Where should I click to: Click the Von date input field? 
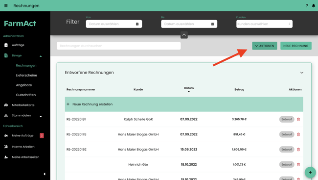[x=114, y=24]
